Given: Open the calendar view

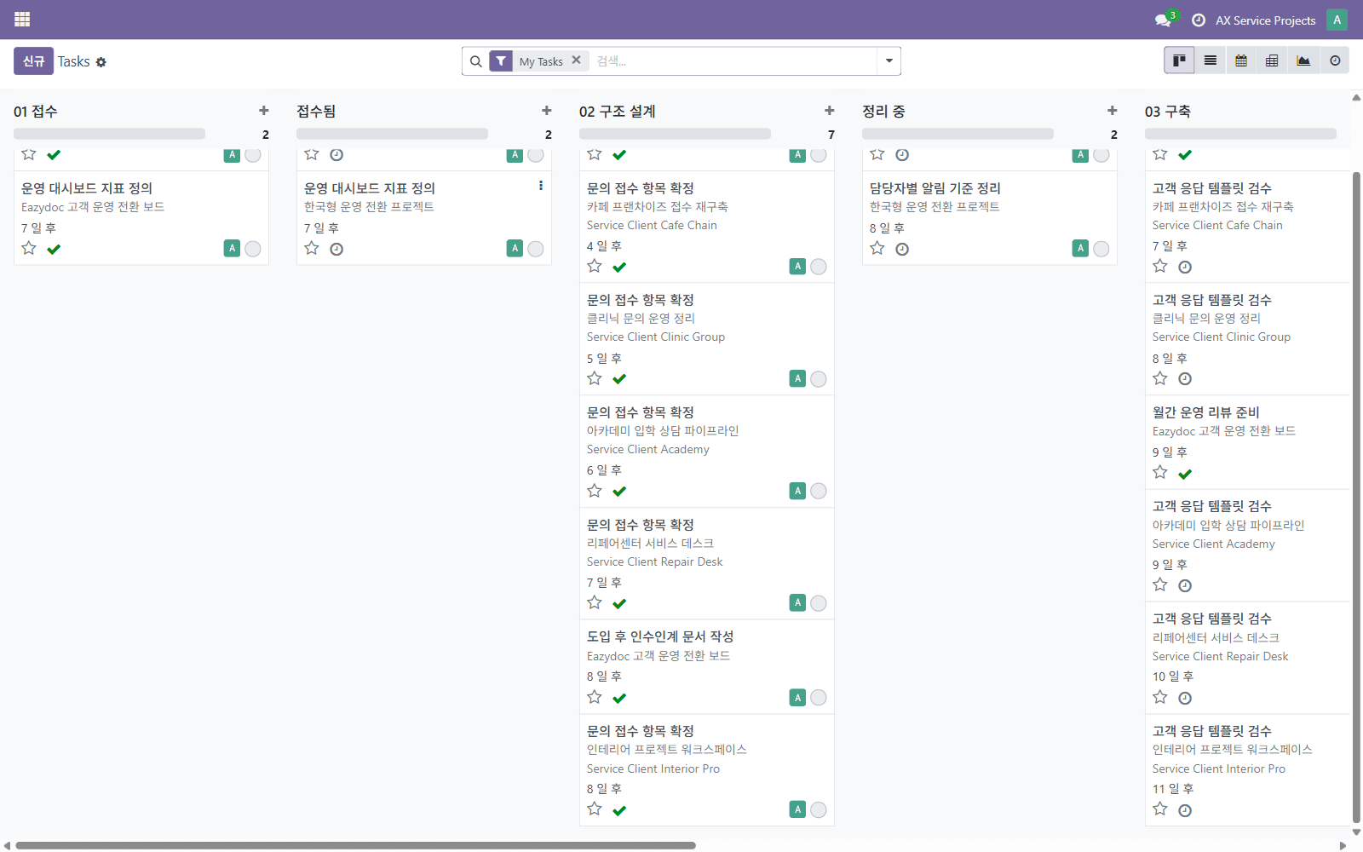Looking at the screenshot, I should point(1240,60).
